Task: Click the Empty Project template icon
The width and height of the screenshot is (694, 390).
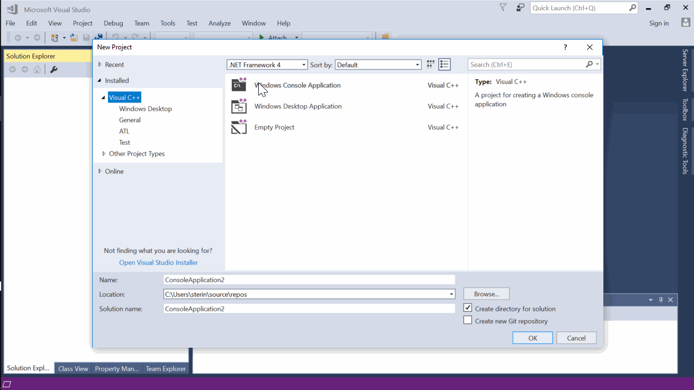Action: click(x=239, y=127)
